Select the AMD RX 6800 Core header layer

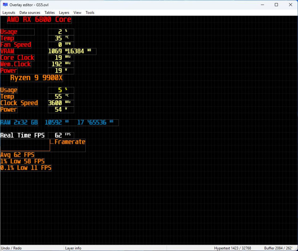39,20
